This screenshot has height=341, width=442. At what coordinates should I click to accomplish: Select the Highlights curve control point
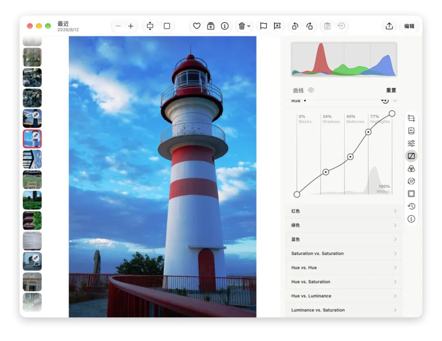point(368,132)
